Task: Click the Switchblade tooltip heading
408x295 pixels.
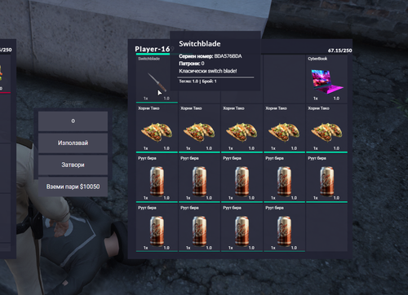Action: tap(200, 44)
